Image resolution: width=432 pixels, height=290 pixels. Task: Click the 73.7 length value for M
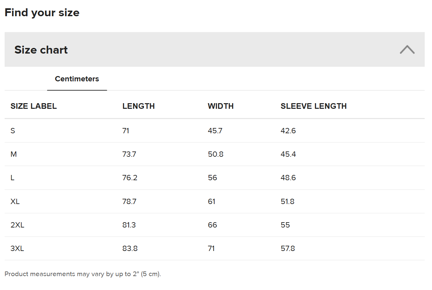(x=129, y=154)
